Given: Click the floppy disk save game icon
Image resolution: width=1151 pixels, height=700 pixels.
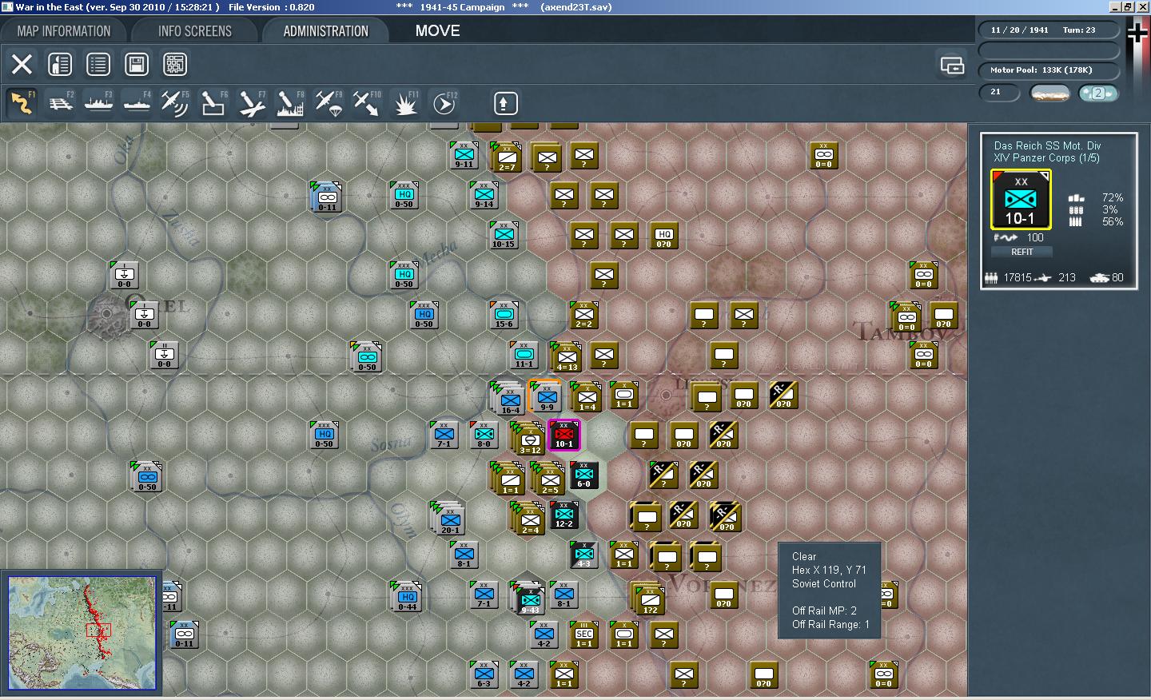Looking at the screenshot, I should point(137,64).
